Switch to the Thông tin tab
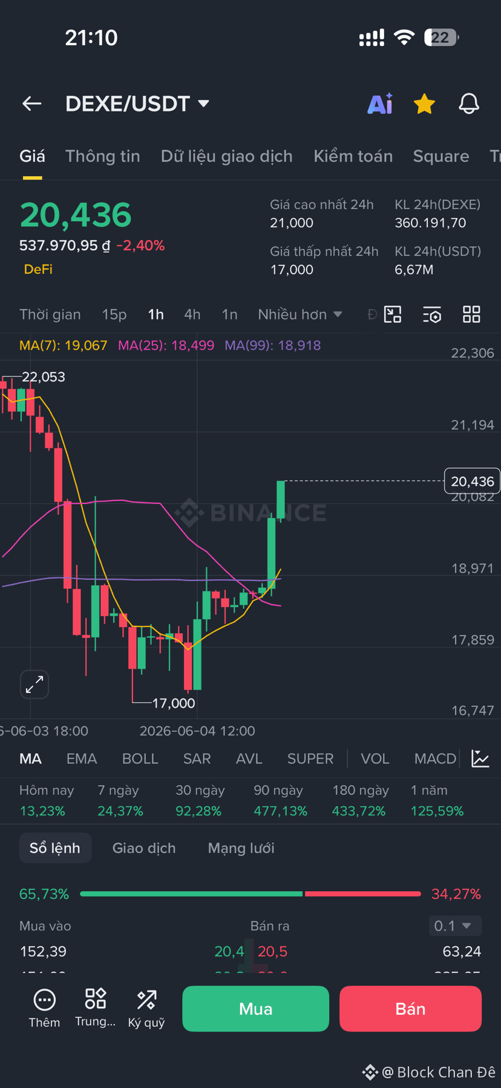Image resolution: width=501 pixels, height=1088 pixels. [103, 156]
